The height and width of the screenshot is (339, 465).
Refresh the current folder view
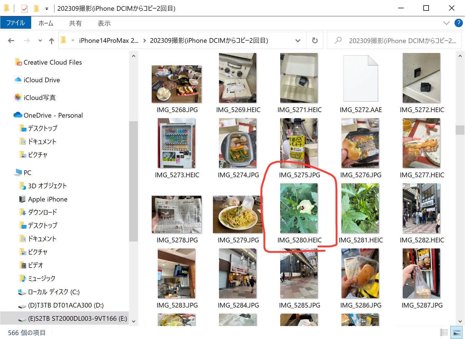(x=315, y=41)
